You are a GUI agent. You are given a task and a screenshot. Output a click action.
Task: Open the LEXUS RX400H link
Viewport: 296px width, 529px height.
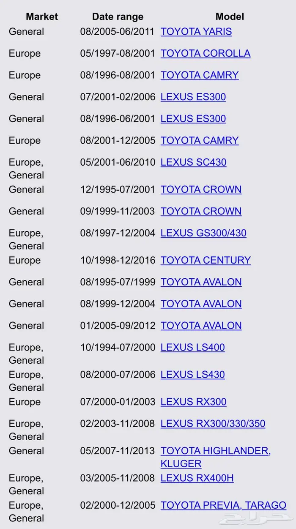click(x=197, y=478)
